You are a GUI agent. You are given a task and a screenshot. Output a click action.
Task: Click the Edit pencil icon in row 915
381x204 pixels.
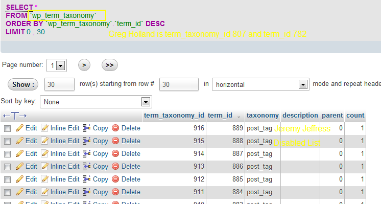[x=19, y=141]
